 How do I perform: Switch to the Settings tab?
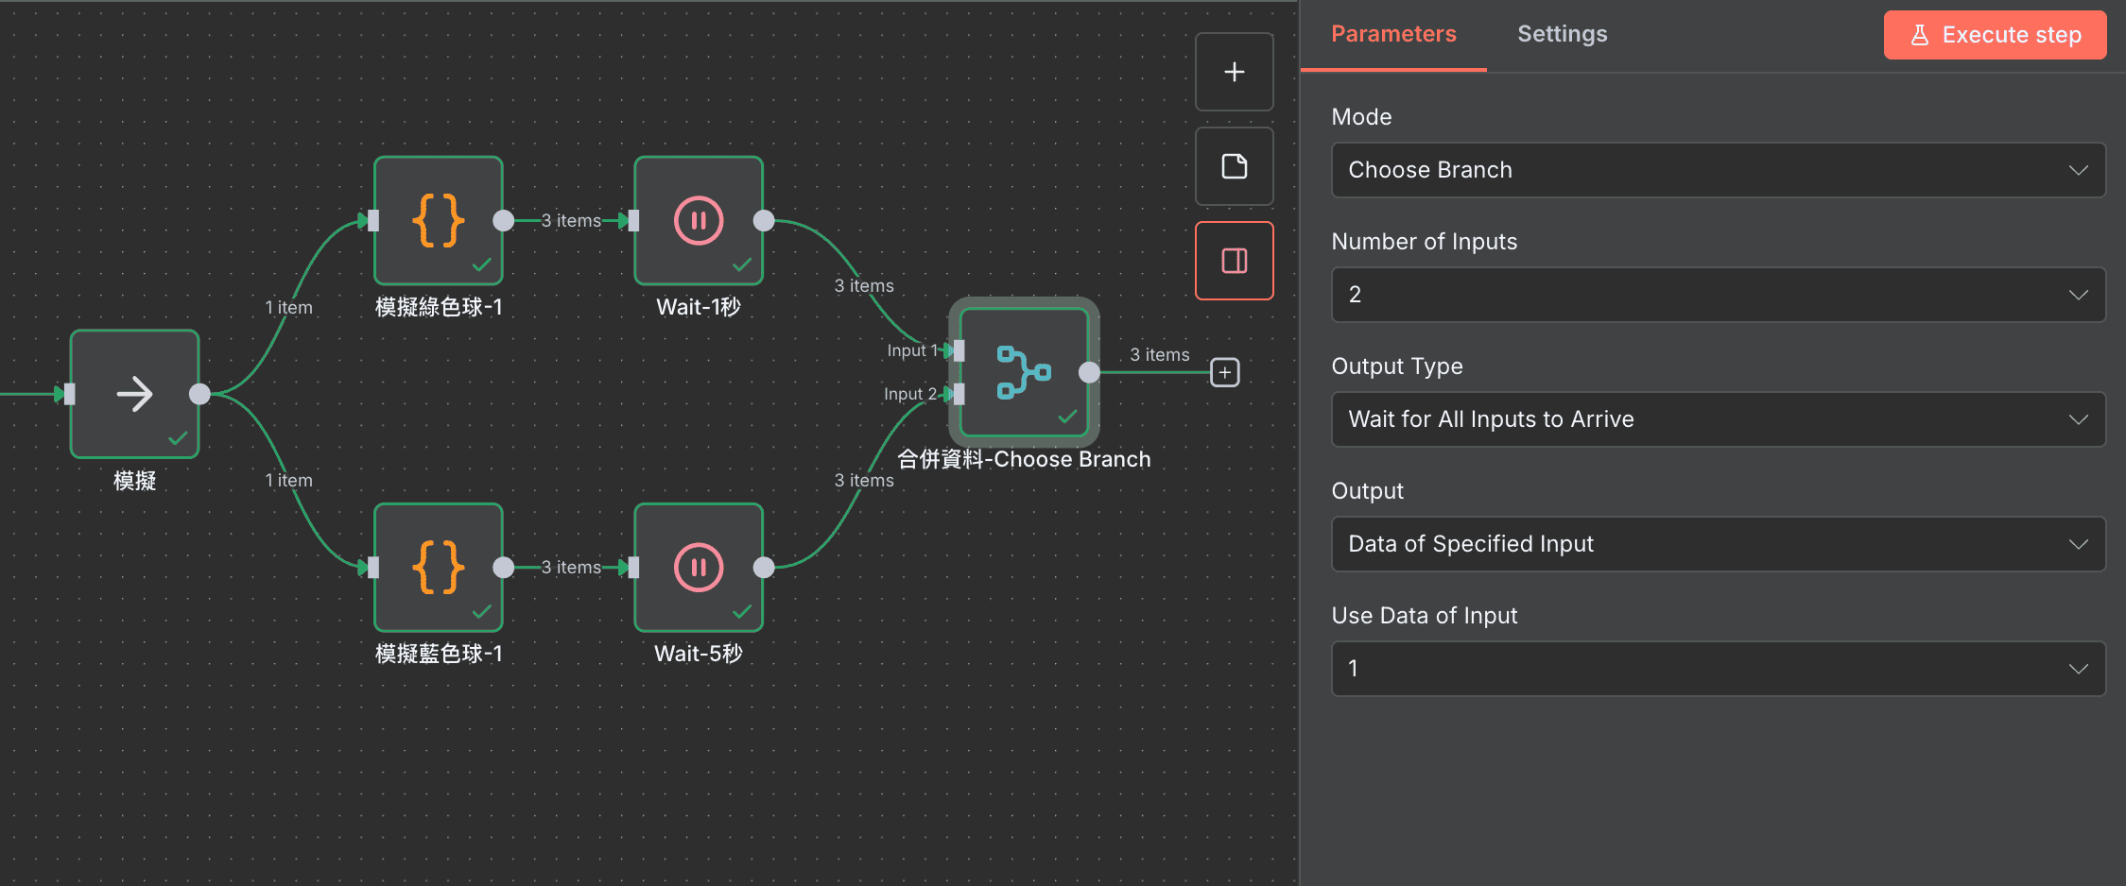[x=1562, y=34]
